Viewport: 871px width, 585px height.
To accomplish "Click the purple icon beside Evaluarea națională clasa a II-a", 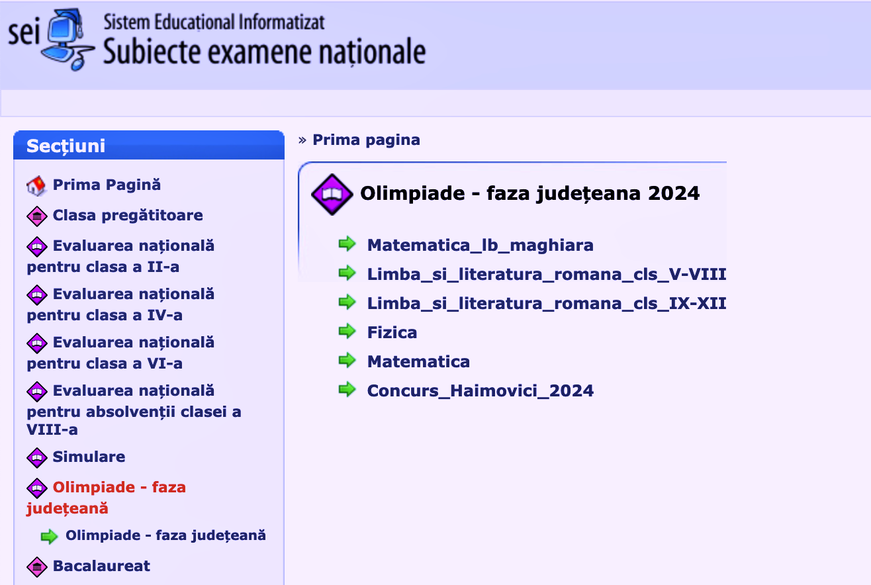I will click(x=37, y=247).
